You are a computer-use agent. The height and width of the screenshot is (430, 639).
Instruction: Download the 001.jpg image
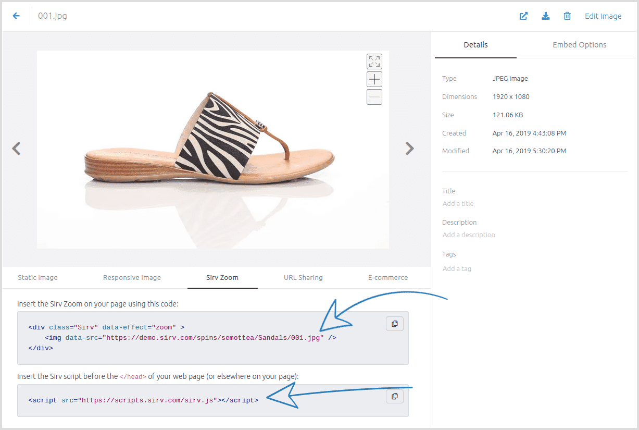click(546, 16)
